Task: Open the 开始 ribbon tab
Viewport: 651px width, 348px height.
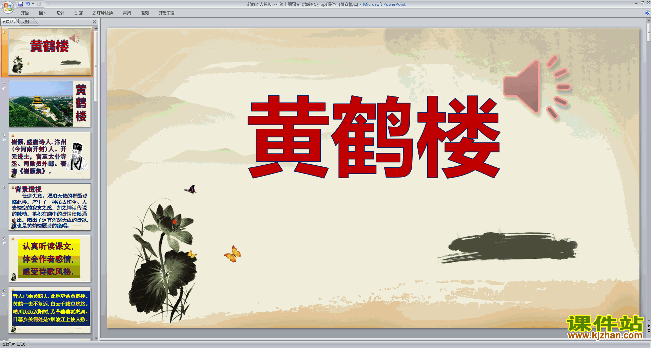Action: [24, 13]
